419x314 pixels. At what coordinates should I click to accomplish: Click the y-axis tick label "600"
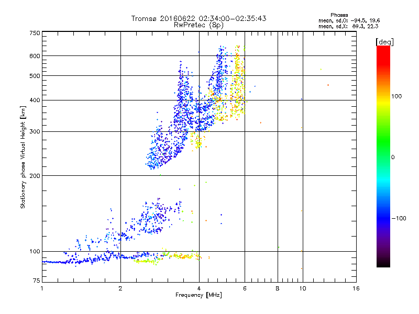tap(35, 56)
